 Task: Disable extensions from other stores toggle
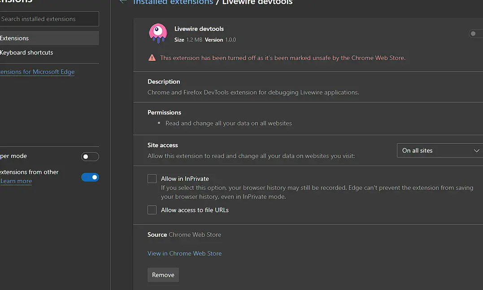[x=90, y=177]
